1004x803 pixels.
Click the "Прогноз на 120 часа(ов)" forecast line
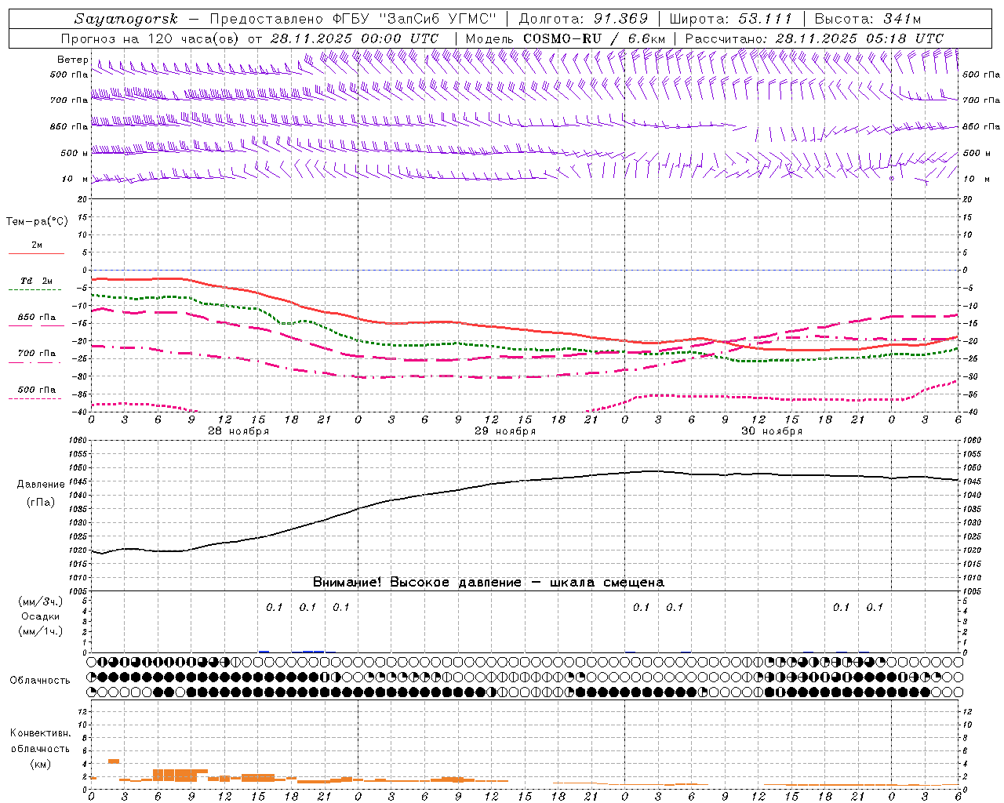(151, 38)
